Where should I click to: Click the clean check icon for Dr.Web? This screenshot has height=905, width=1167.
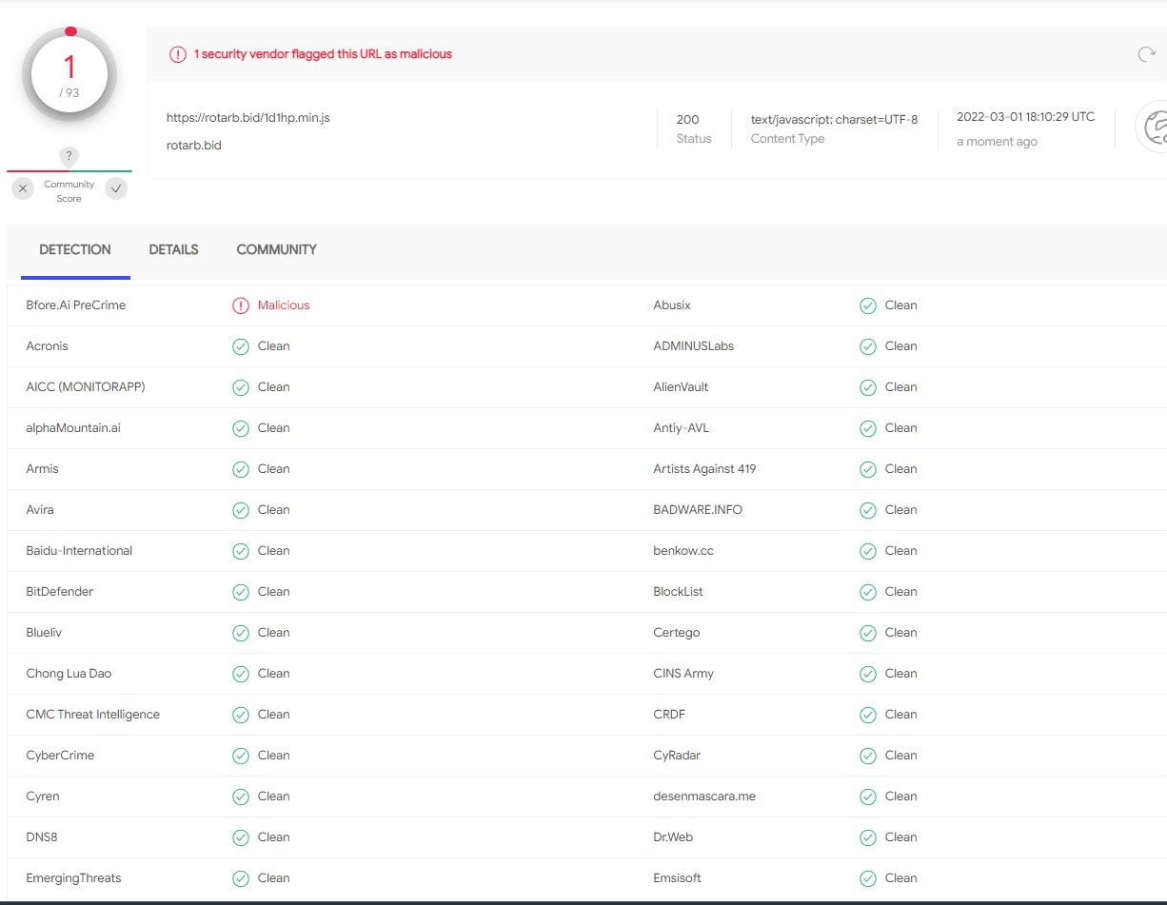click(868, 837)
